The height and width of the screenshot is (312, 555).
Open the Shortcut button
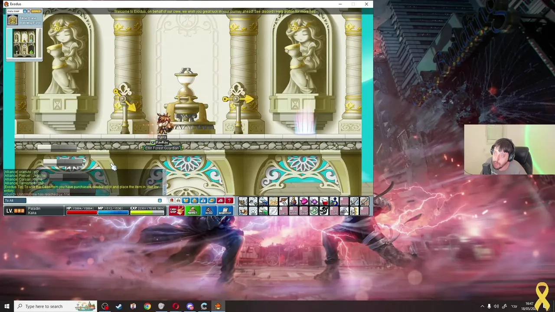coord(225,211)
